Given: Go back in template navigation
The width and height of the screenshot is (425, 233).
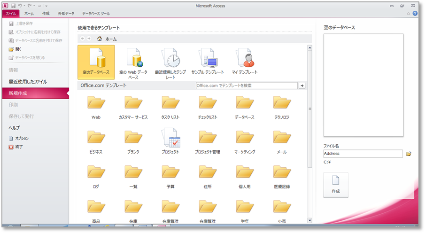Looking at the screenshot, I should pos(82,39).
